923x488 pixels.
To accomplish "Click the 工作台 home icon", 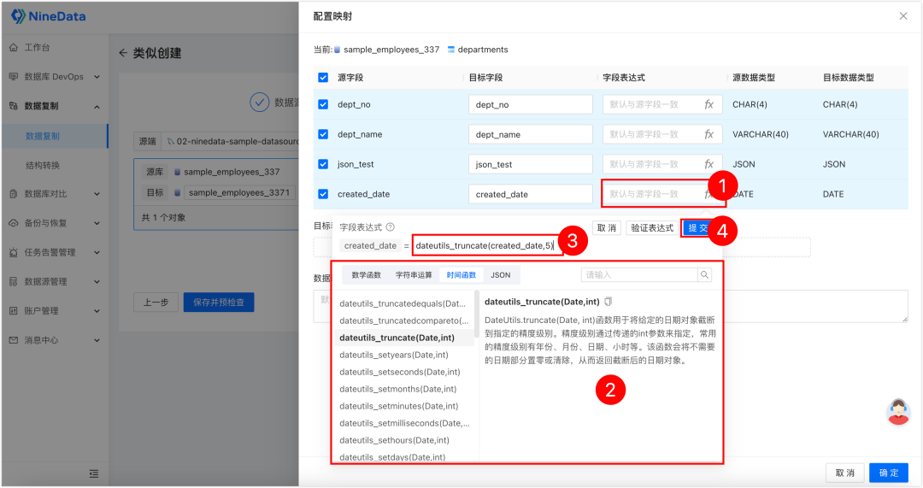I will 14,48.
